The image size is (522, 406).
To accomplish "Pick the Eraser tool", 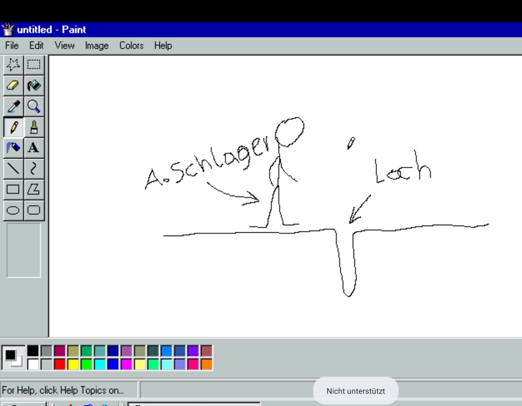I will pyautogui.click(x=13, y=86).
